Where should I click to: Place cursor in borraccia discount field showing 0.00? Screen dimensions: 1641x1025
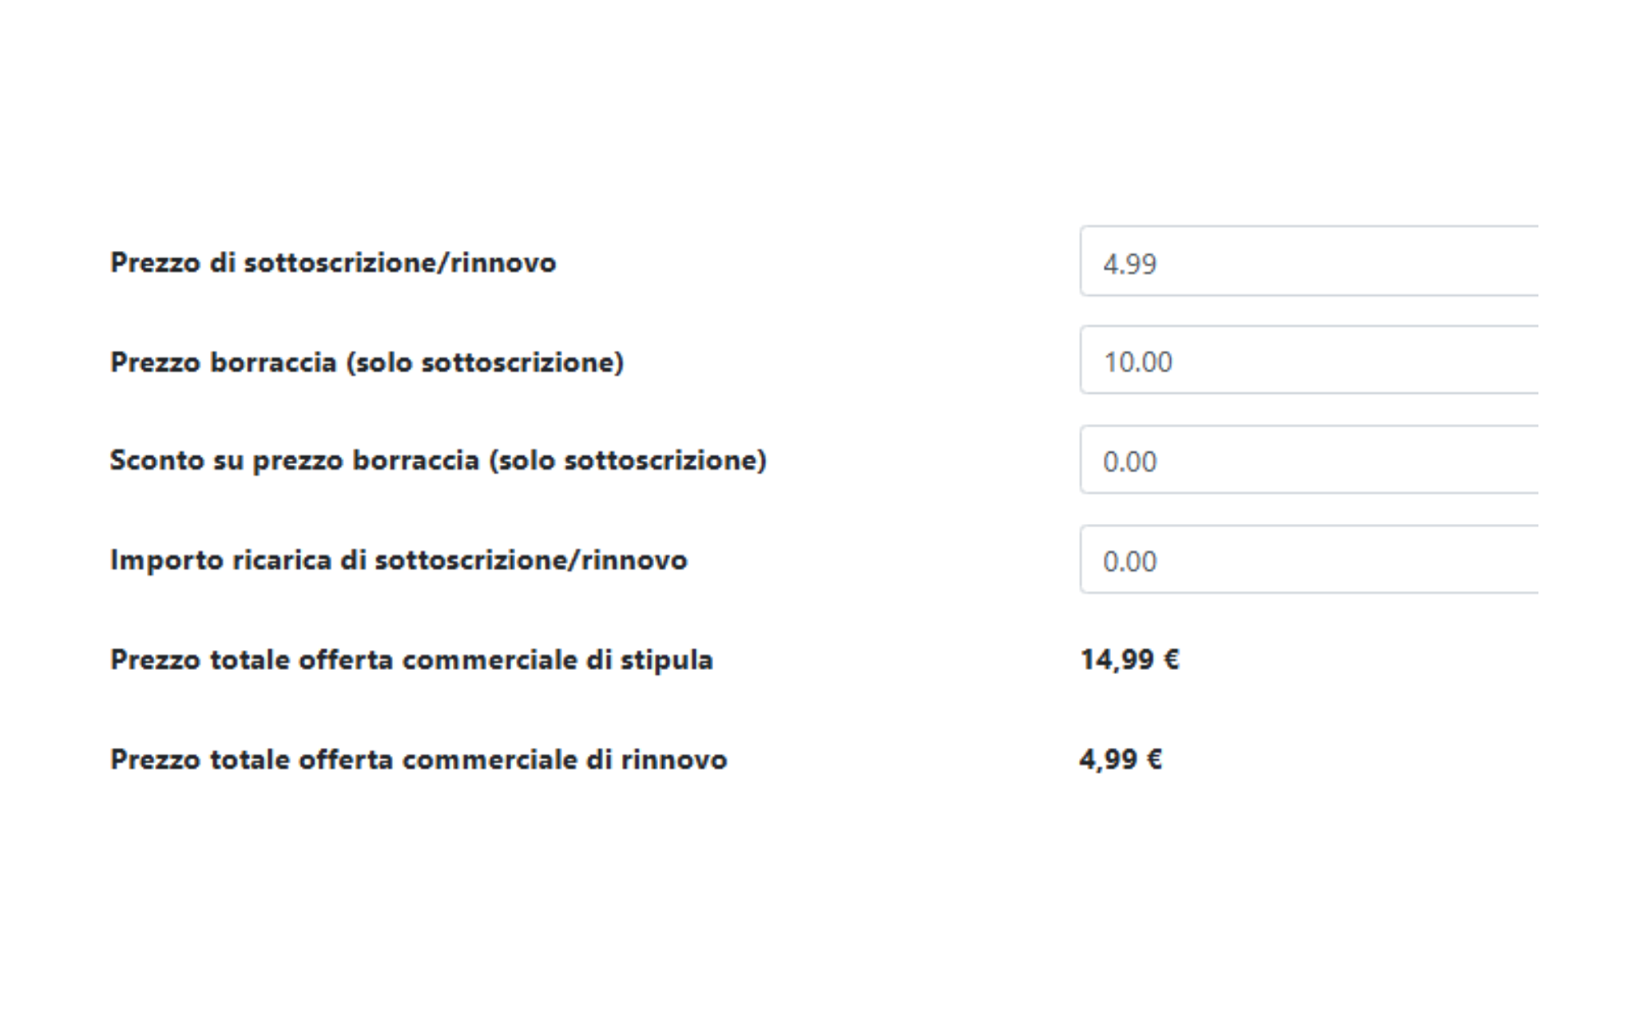coord(1309,461)
